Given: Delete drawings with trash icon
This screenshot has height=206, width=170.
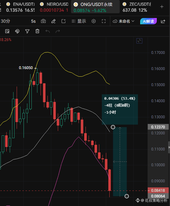Looking at the screenshot, I should click(37, 31).
